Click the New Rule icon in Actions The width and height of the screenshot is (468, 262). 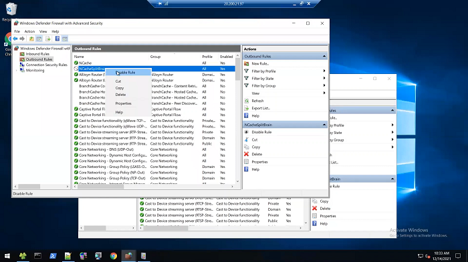pos(247,63)
